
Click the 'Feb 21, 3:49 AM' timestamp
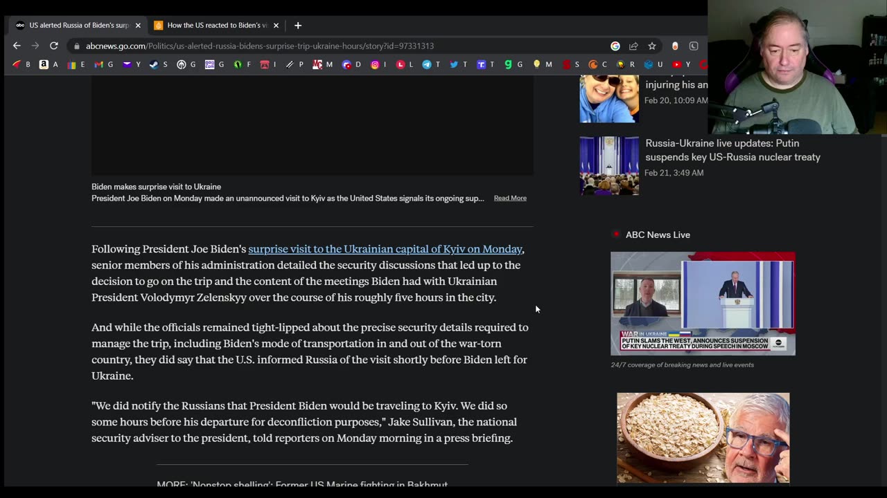(674, 173)
